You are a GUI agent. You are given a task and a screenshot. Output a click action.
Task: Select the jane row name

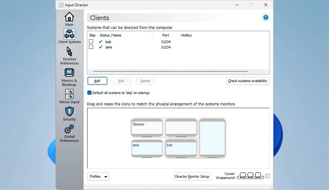[x=109, y=47]
